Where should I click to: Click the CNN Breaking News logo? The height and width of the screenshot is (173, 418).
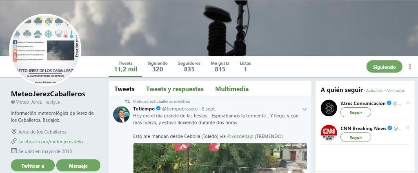(329, 133)
